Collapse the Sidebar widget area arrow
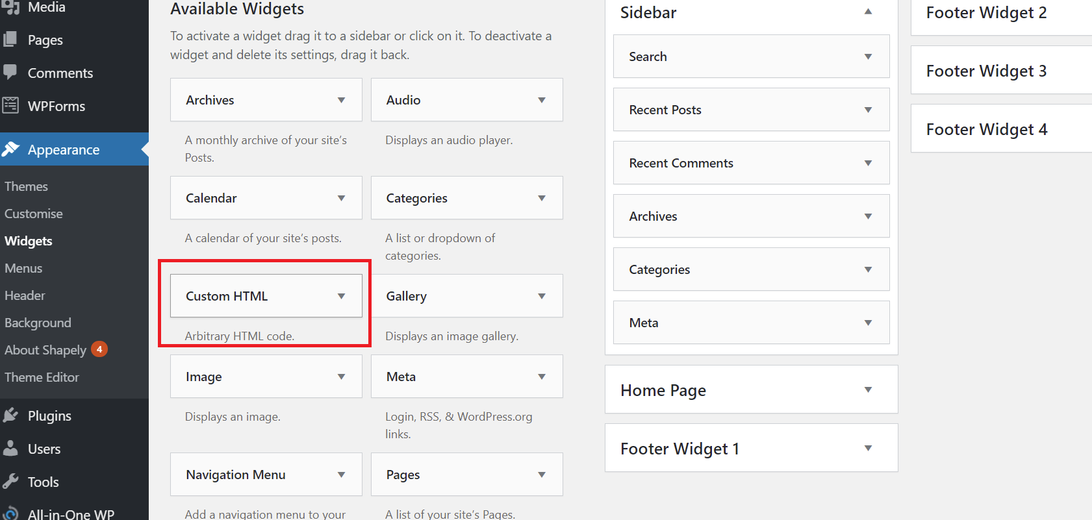Image resolution: width=1092 pixels, height=520 pixels. (x=868, y=12)
